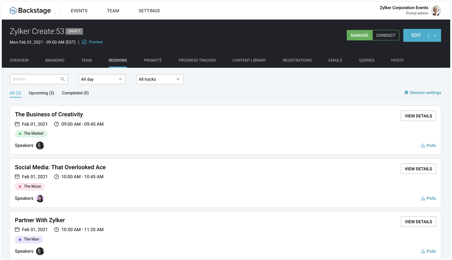Switch event mode to CONDUCT
The width and height of the screenshot is (452, 260).
[x=386, y=35]
